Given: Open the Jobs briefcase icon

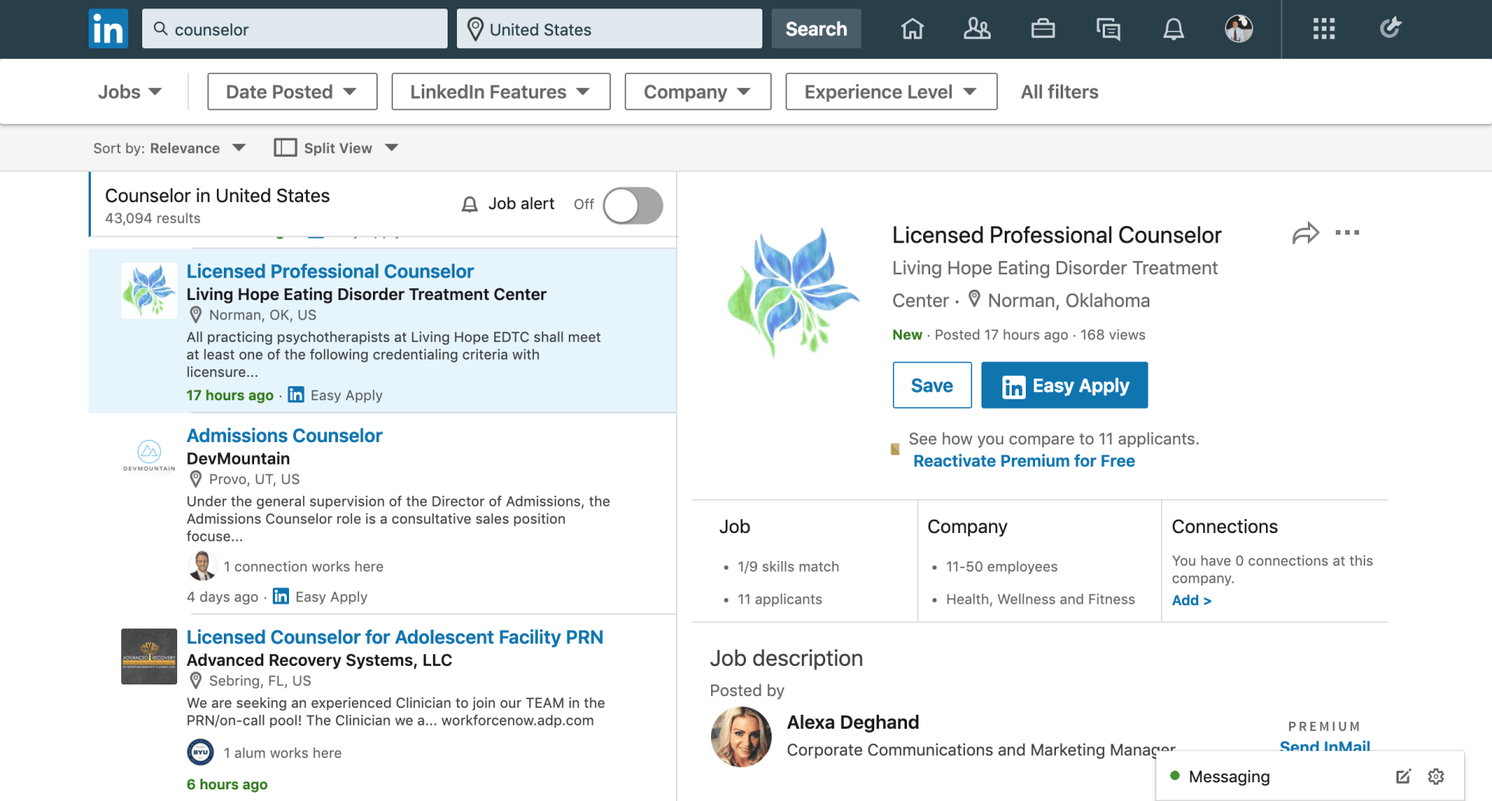Looking at the screenshot, I should (x=1043, y=29).
